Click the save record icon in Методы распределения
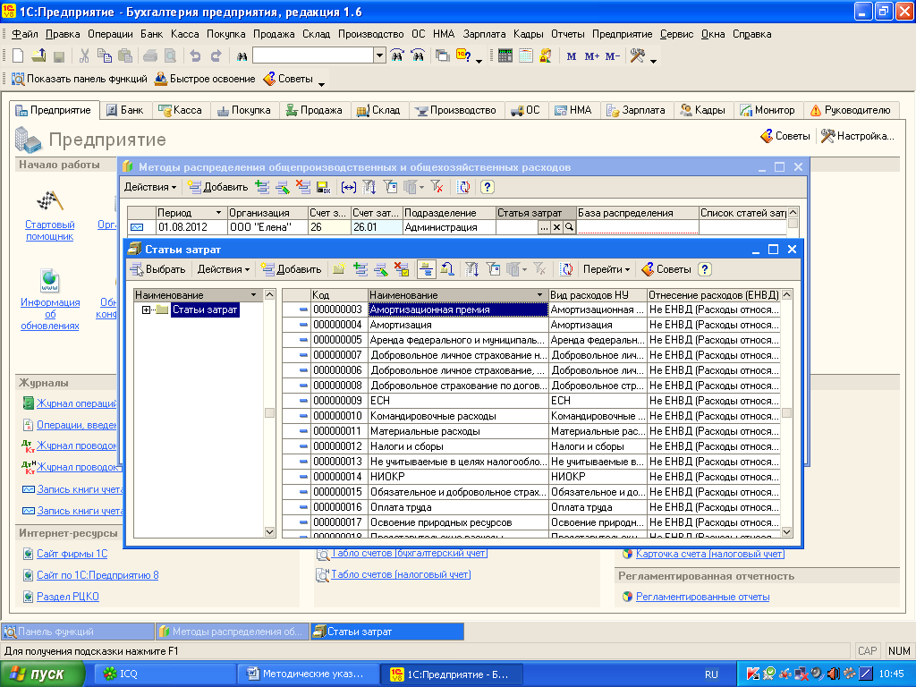This screenshot has height=687, width=916. point(324,187)
